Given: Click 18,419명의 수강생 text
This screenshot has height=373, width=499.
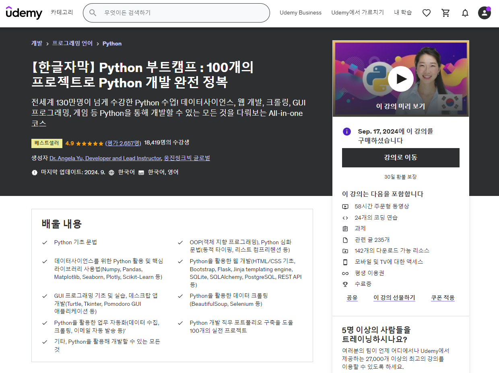Looking at the screenshot, I should click(x=167, y=142).
